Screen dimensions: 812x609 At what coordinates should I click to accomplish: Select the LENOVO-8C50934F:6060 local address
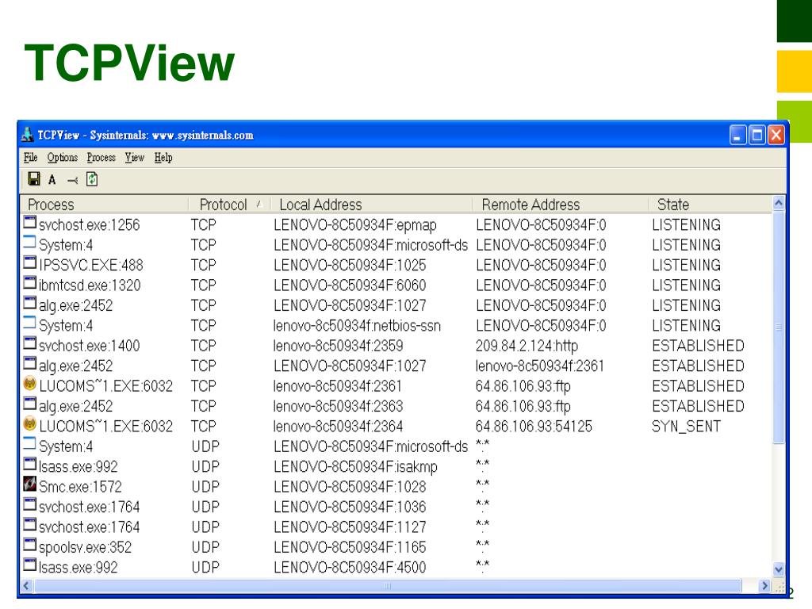click(x=350, y=285)
